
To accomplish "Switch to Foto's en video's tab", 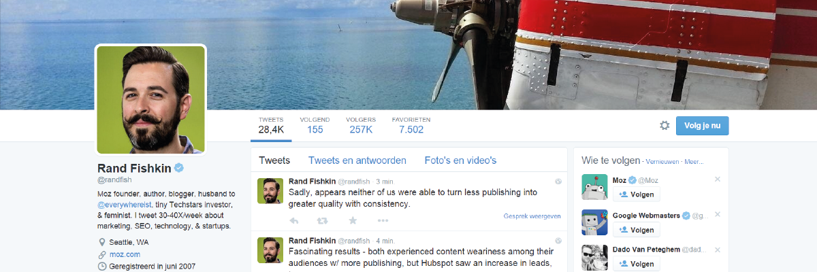I will tap(460, 160).
